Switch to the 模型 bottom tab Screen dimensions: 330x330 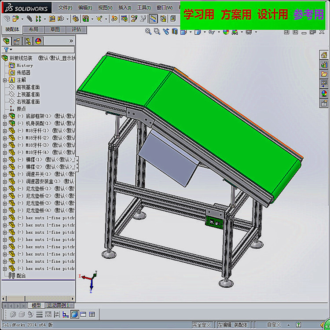(36, 305)
